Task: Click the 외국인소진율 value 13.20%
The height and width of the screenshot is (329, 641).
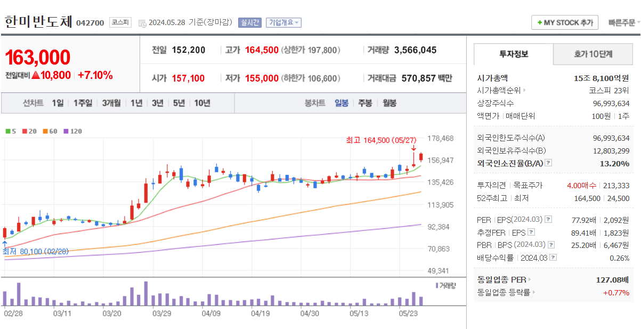Action: click(614, 163)
